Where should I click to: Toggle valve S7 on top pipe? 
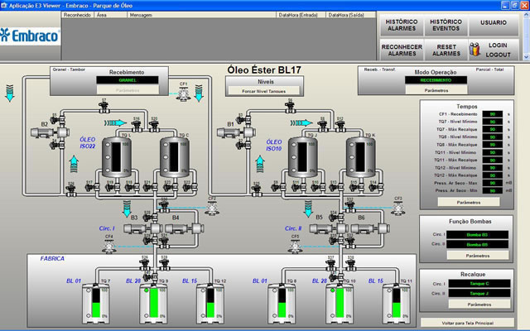point(104,108)
